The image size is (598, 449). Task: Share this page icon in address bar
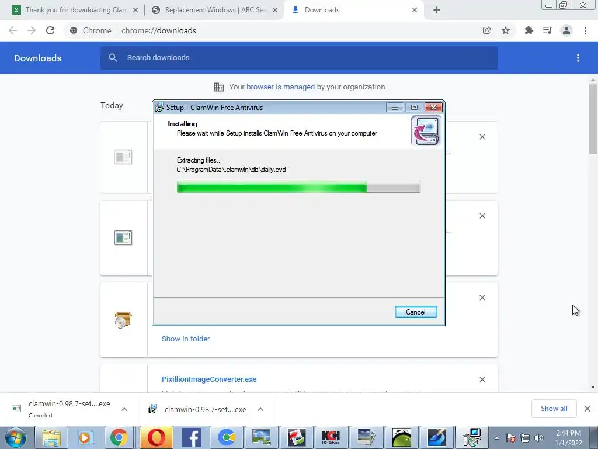click(486, 30)
